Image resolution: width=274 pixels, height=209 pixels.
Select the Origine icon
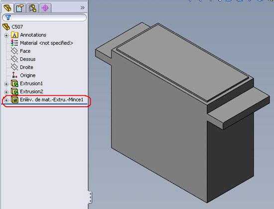pyautogui.click(x=14, y=75)
